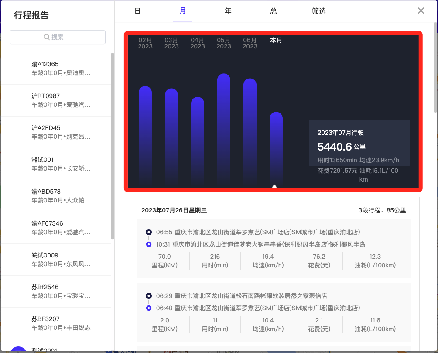Close the 行程报告 report panel
This screenshot has width=438, height=353.
(x=421, y=10)
